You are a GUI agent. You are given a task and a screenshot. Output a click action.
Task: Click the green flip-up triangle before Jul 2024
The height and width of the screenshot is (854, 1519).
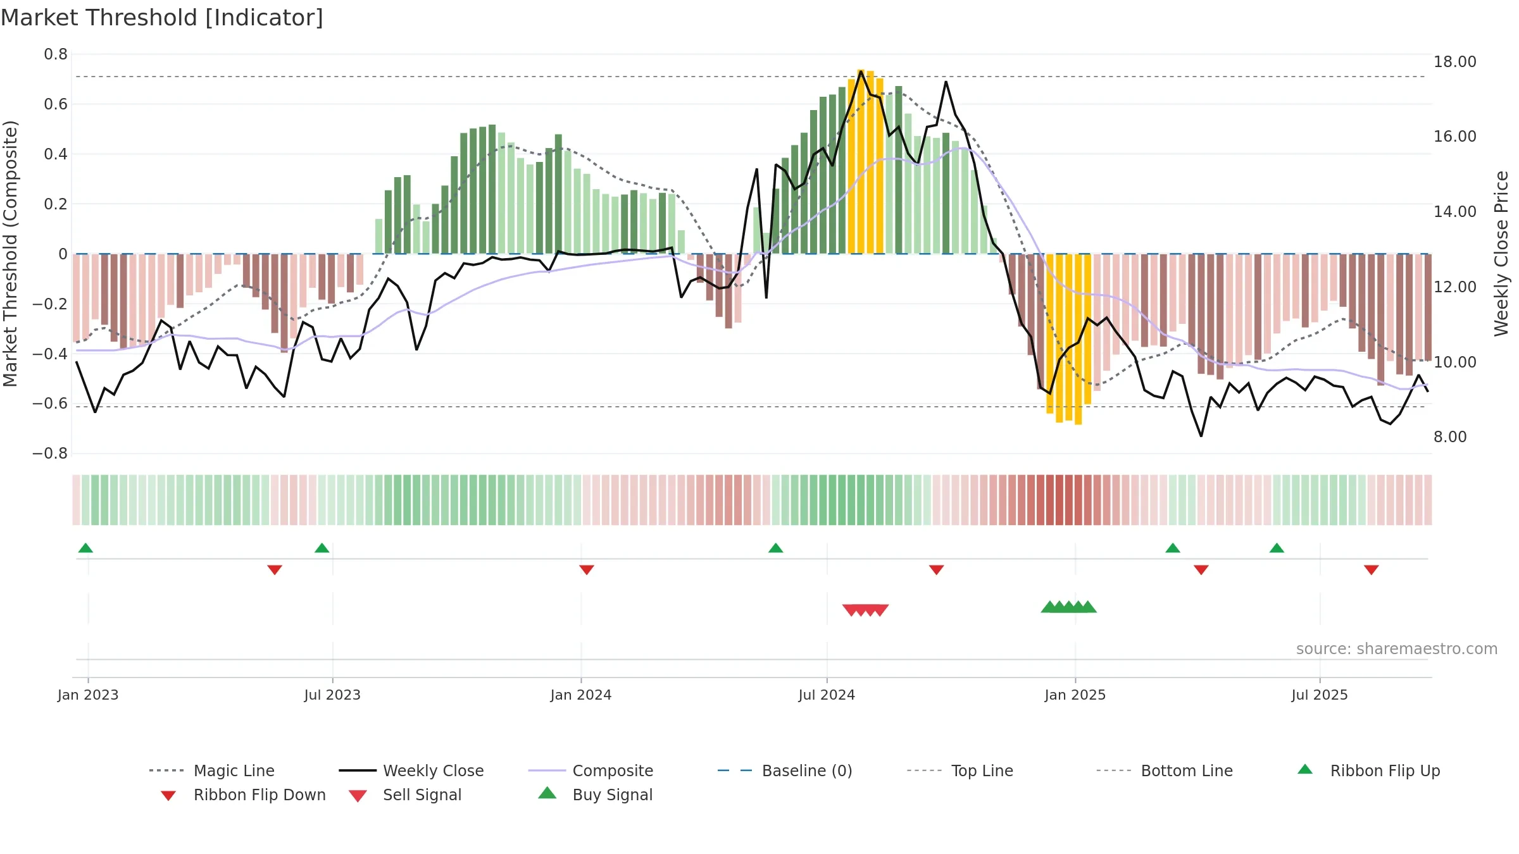(x=775, y=548)
